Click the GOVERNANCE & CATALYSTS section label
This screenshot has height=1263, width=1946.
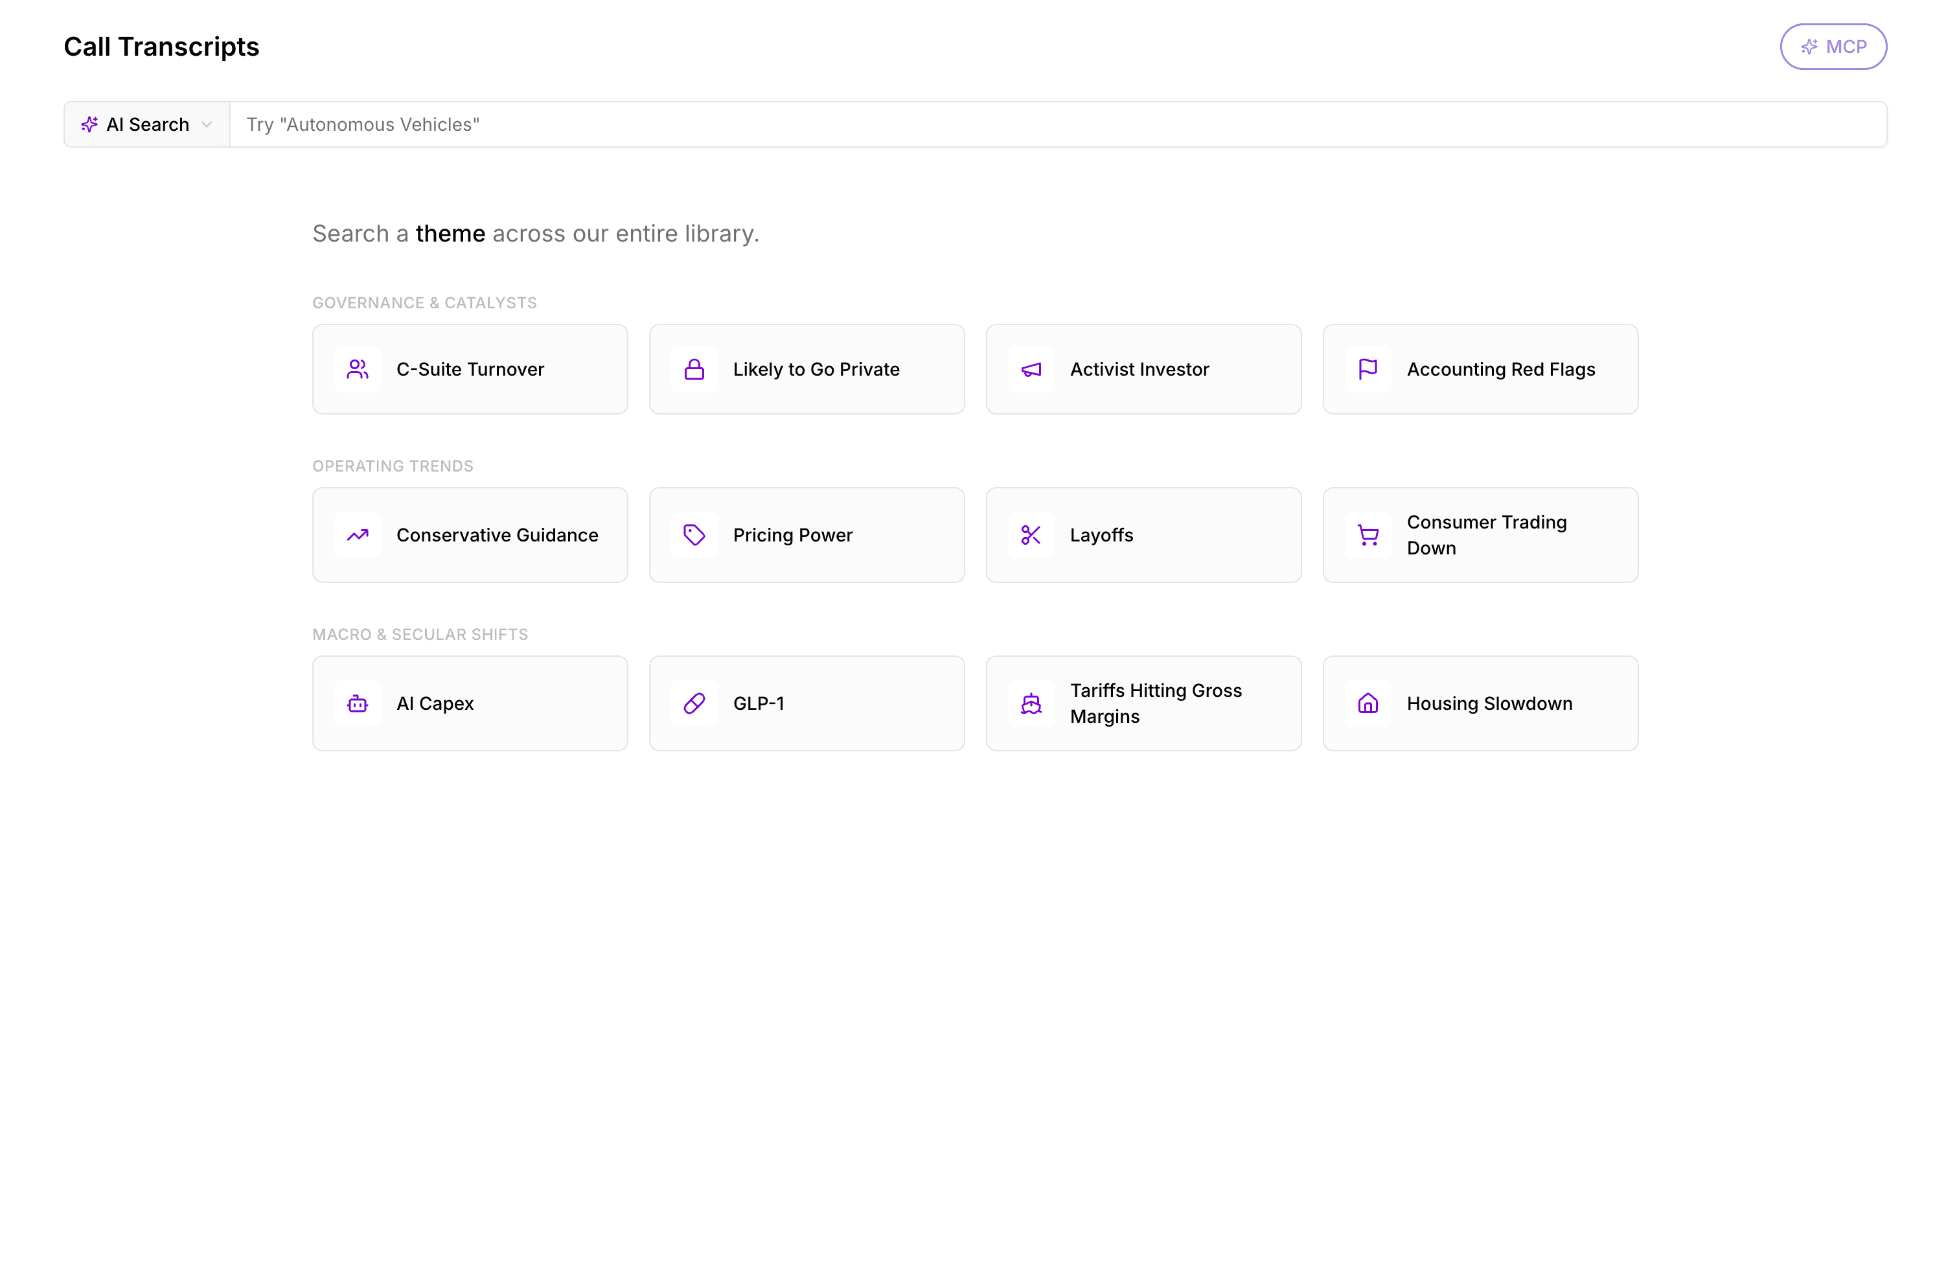(424, 303)
